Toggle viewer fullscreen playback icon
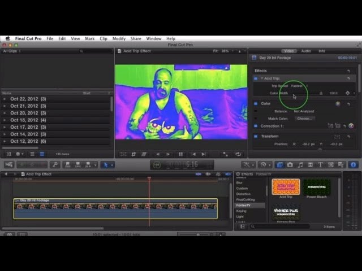The width and height of the screenshot is (362, 271). click(225, 154)
